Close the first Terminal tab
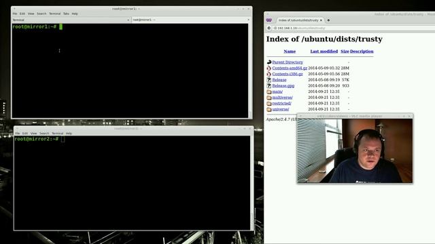435x244 pixels. 128,20
